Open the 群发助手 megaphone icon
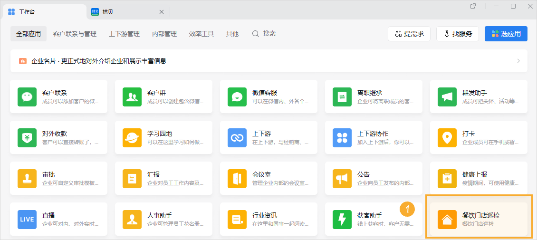Screen dimensions: 537x240 click(x=447, y=97)
